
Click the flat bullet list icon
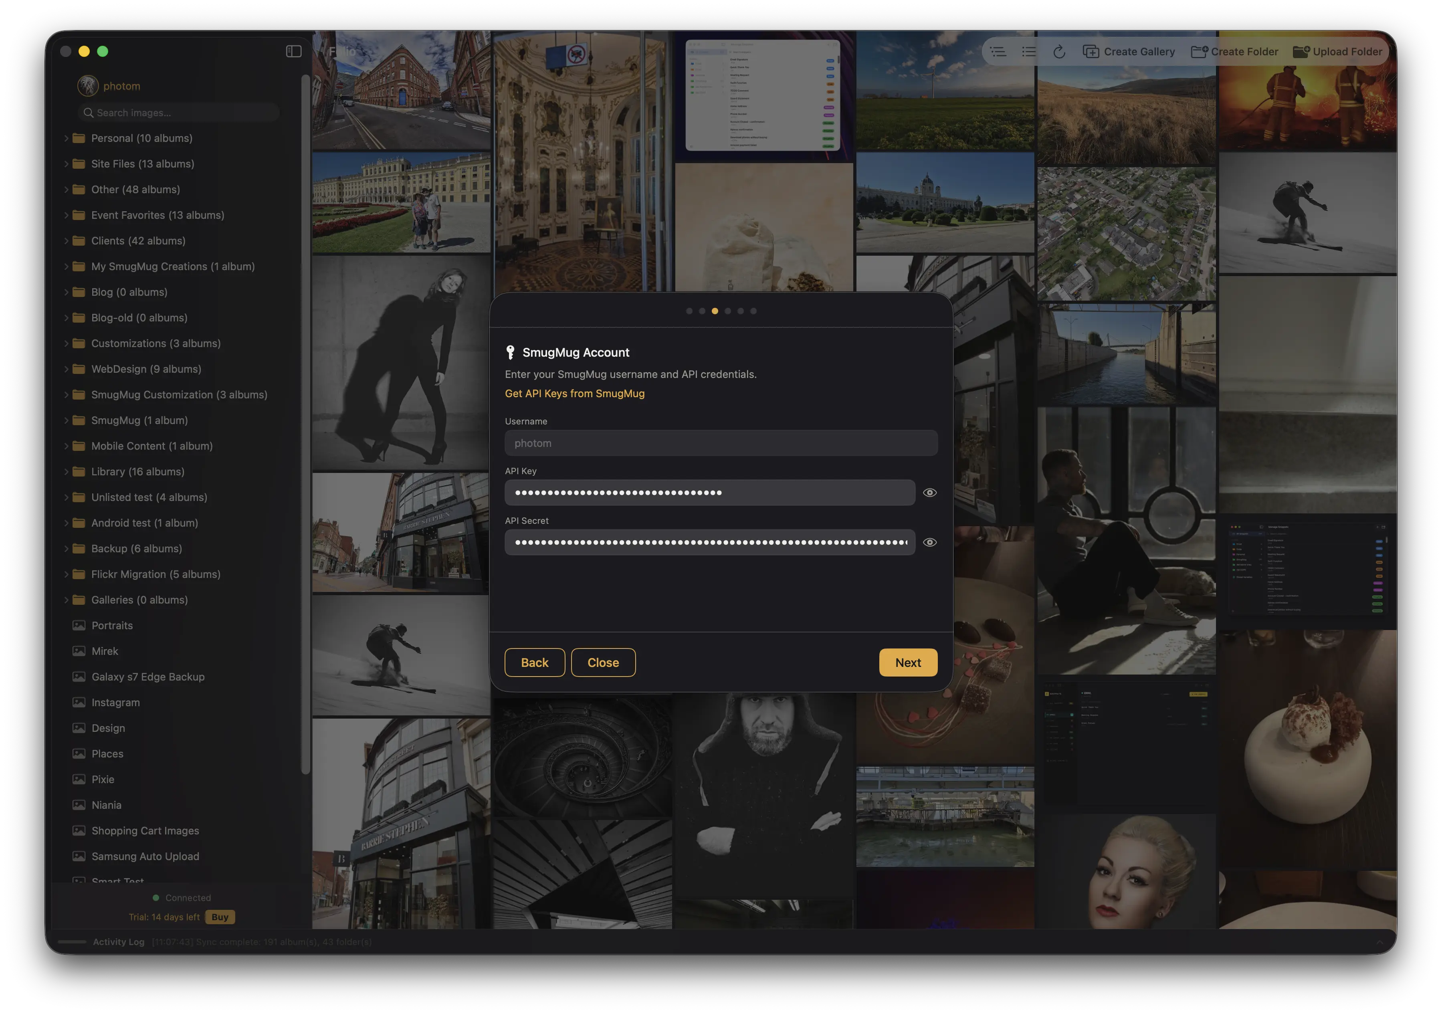pos(1029,52)
